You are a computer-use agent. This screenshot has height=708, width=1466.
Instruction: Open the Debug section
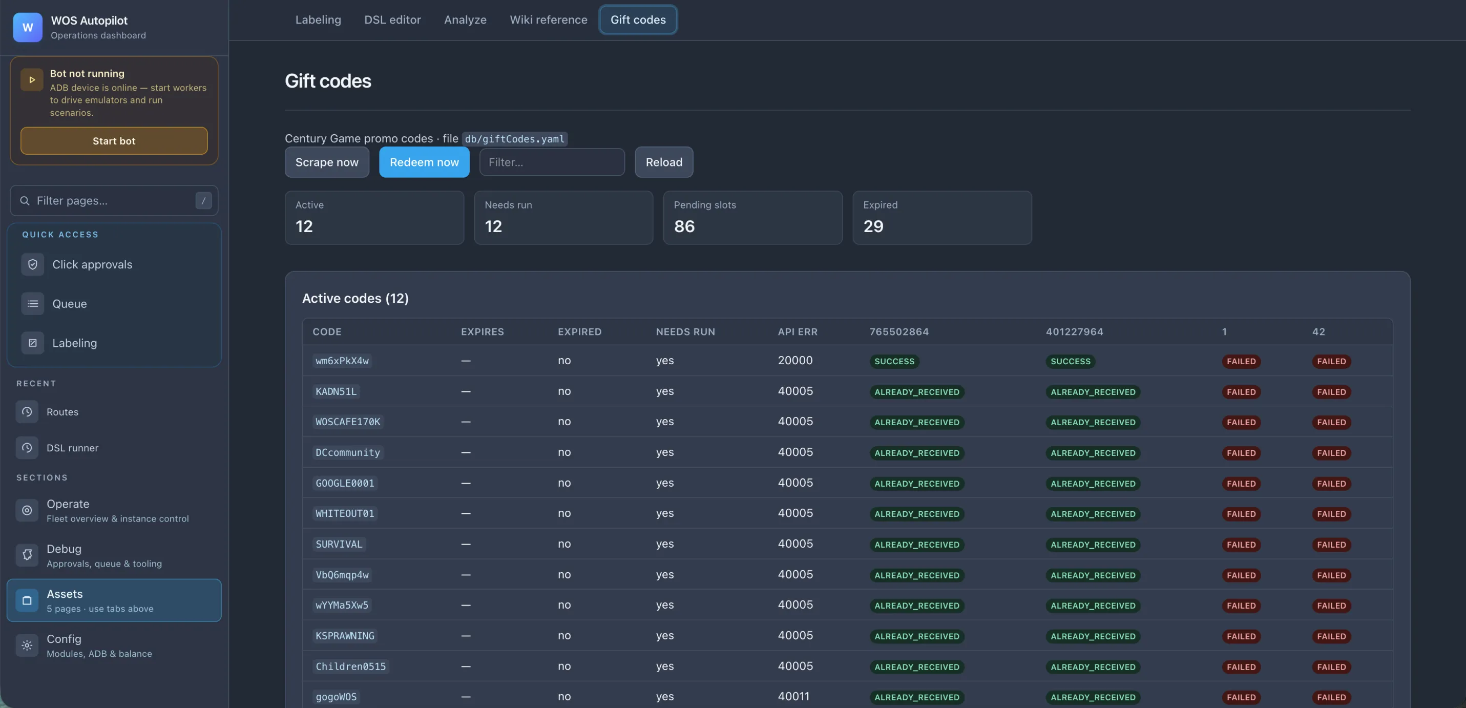[x=114, y=555]
